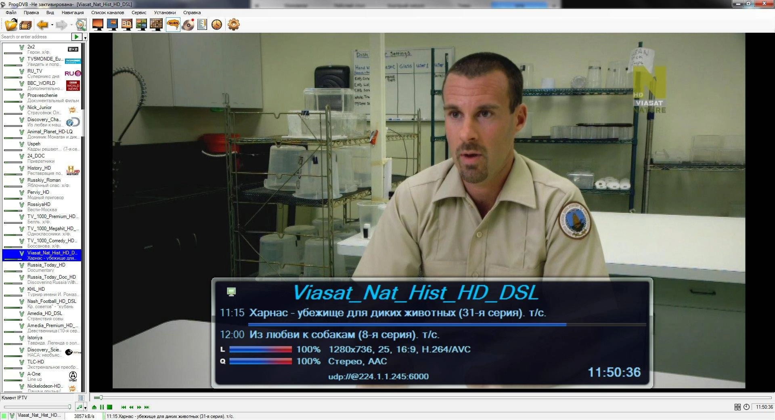Start recording with the disc icon
This screenshot has width=775, height=420.
coord(188,25)
